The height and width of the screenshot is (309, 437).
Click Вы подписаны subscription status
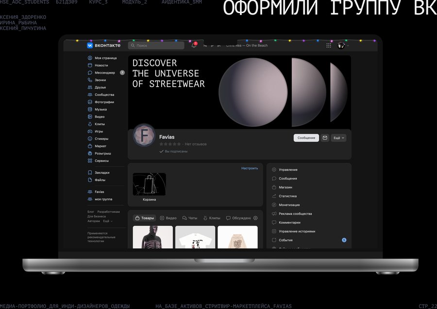[174, 152]
